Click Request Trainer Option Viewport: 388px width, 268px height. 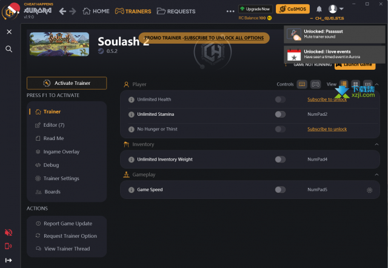tap(66, 236)
